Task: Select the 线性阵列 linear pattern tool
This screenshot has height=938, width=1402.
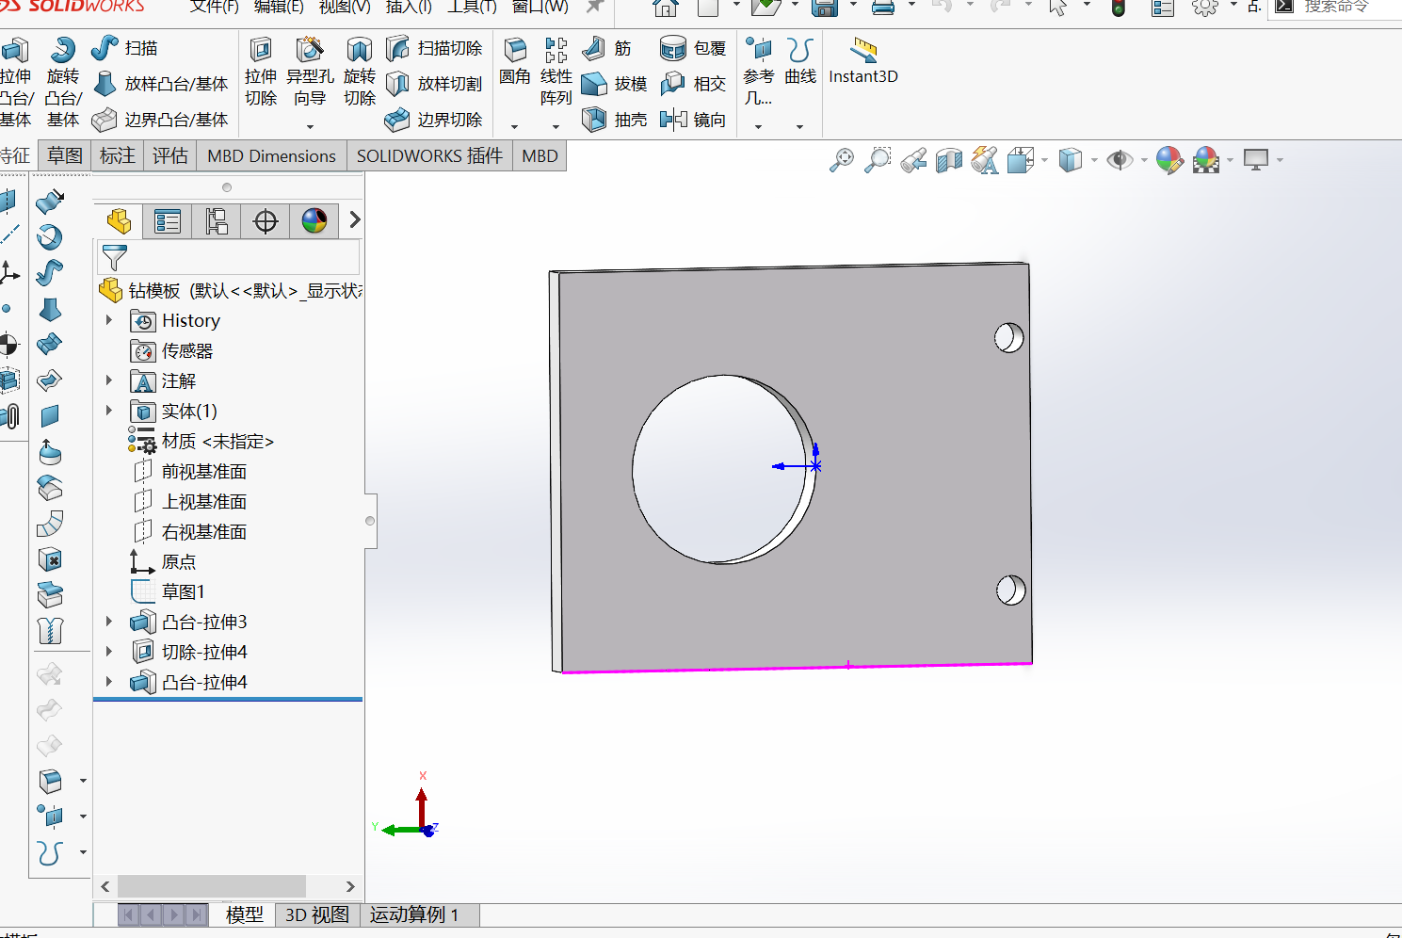Action: 556,73
